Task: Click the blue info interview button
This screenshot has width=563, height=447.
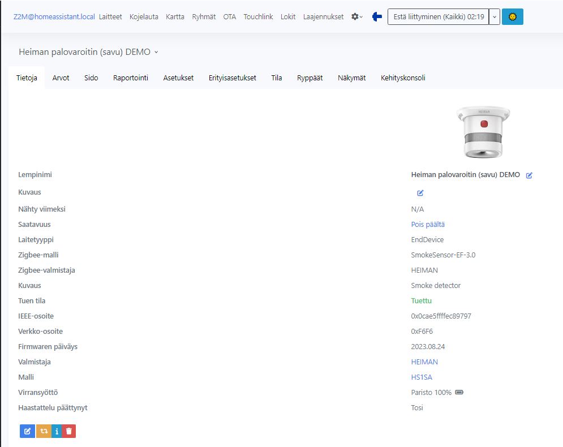Action: point(57,431)
